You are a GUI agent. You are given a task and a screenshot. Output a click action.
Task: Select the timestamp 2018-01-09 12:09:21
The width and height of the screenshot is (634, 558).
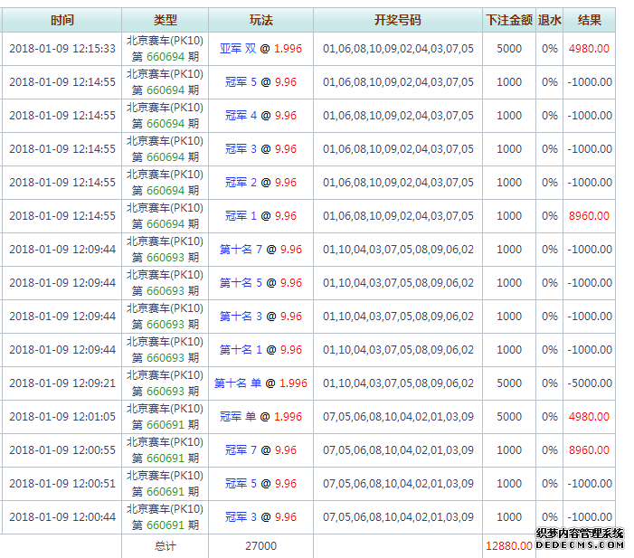click(62, 383)
